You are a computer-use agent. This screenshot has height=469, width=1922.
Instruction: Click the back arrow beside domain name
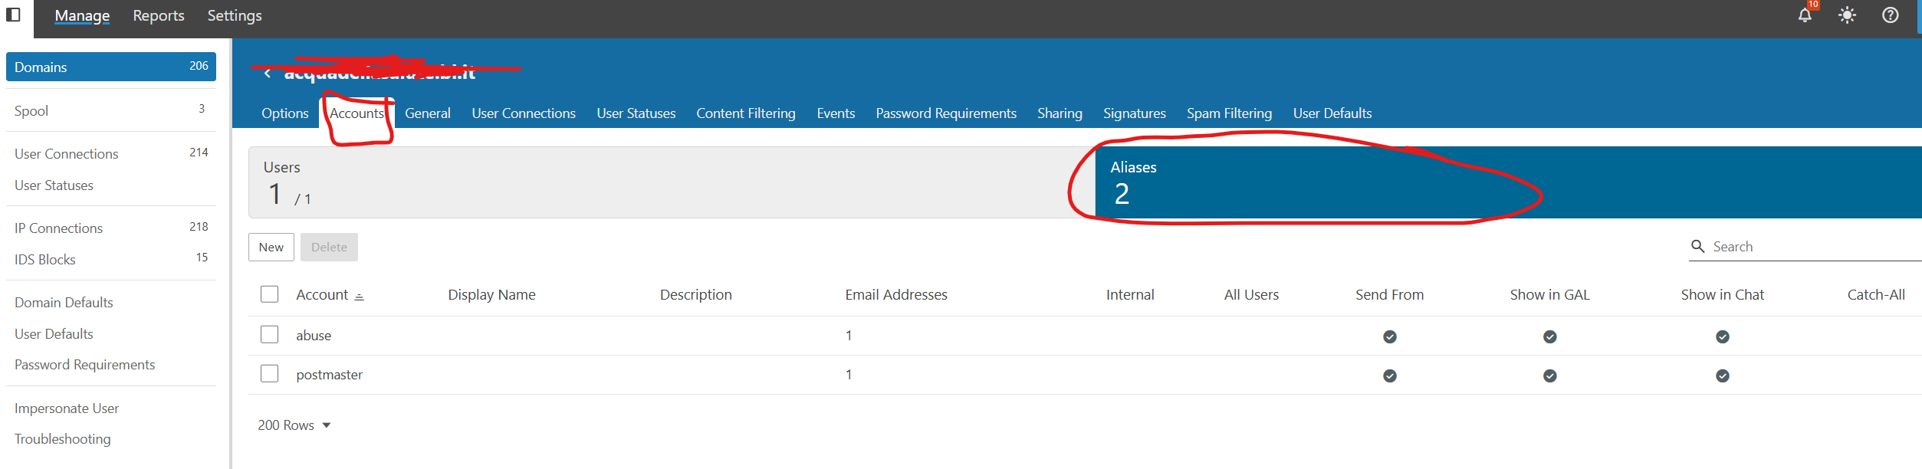267,74
